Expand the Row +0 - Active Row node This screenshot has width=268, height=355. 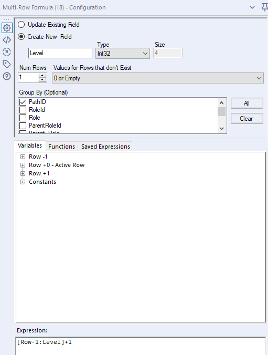tap(23, 165)
